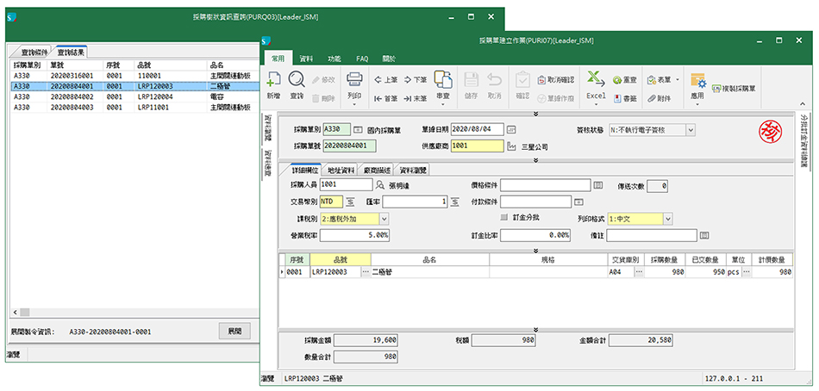
Task: Open the 列印格式 dropdown
Action: point(669,219)
